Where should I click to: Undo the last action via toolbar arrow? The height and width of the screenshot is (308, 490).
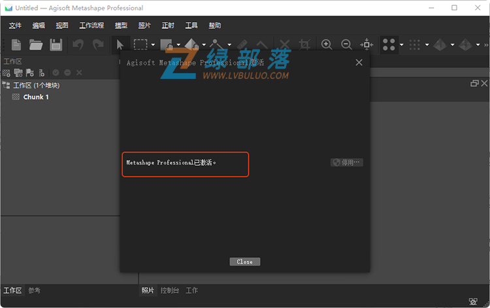pos(78,44)
